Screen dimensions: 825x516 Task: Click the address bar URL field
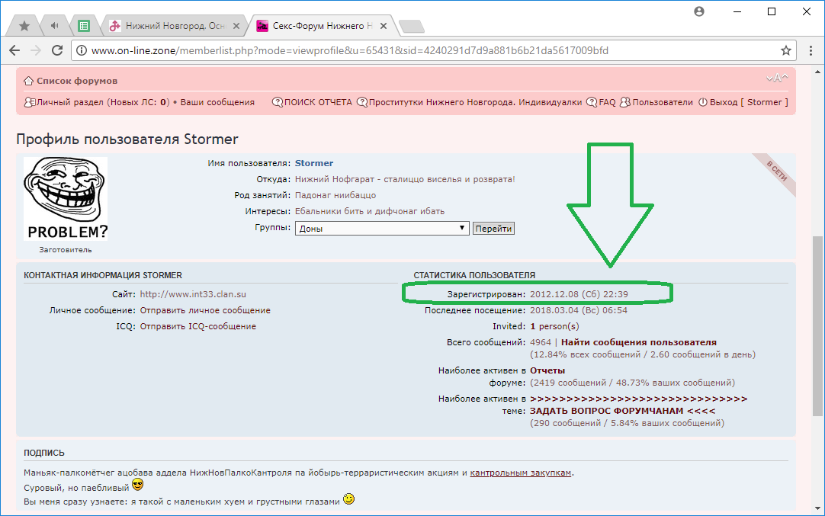pyautogui.click(x=381, y=50)
